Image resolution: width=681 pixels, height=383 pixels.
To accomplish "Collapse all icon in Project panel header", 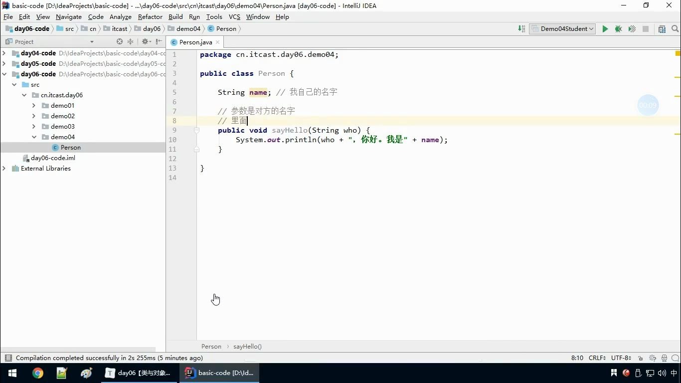I will (x=130, y=42).
